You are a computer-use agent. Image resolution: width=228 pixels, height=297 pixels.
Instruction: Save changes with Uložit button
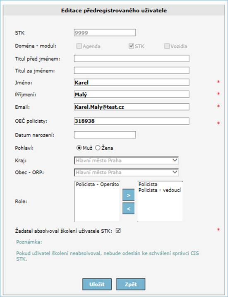point(97,284)
